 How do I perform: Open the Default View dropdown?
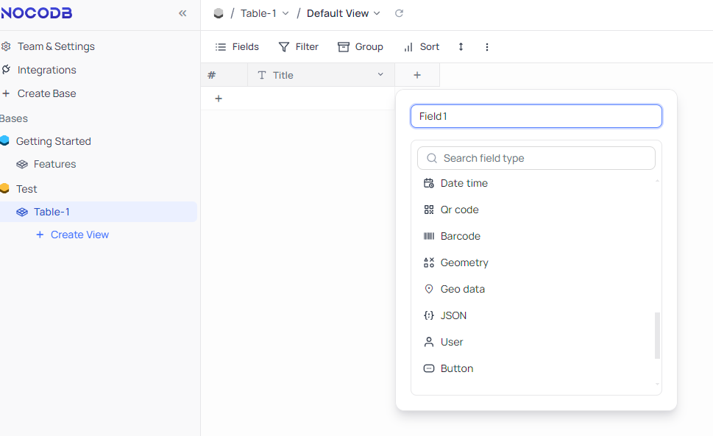344,13
